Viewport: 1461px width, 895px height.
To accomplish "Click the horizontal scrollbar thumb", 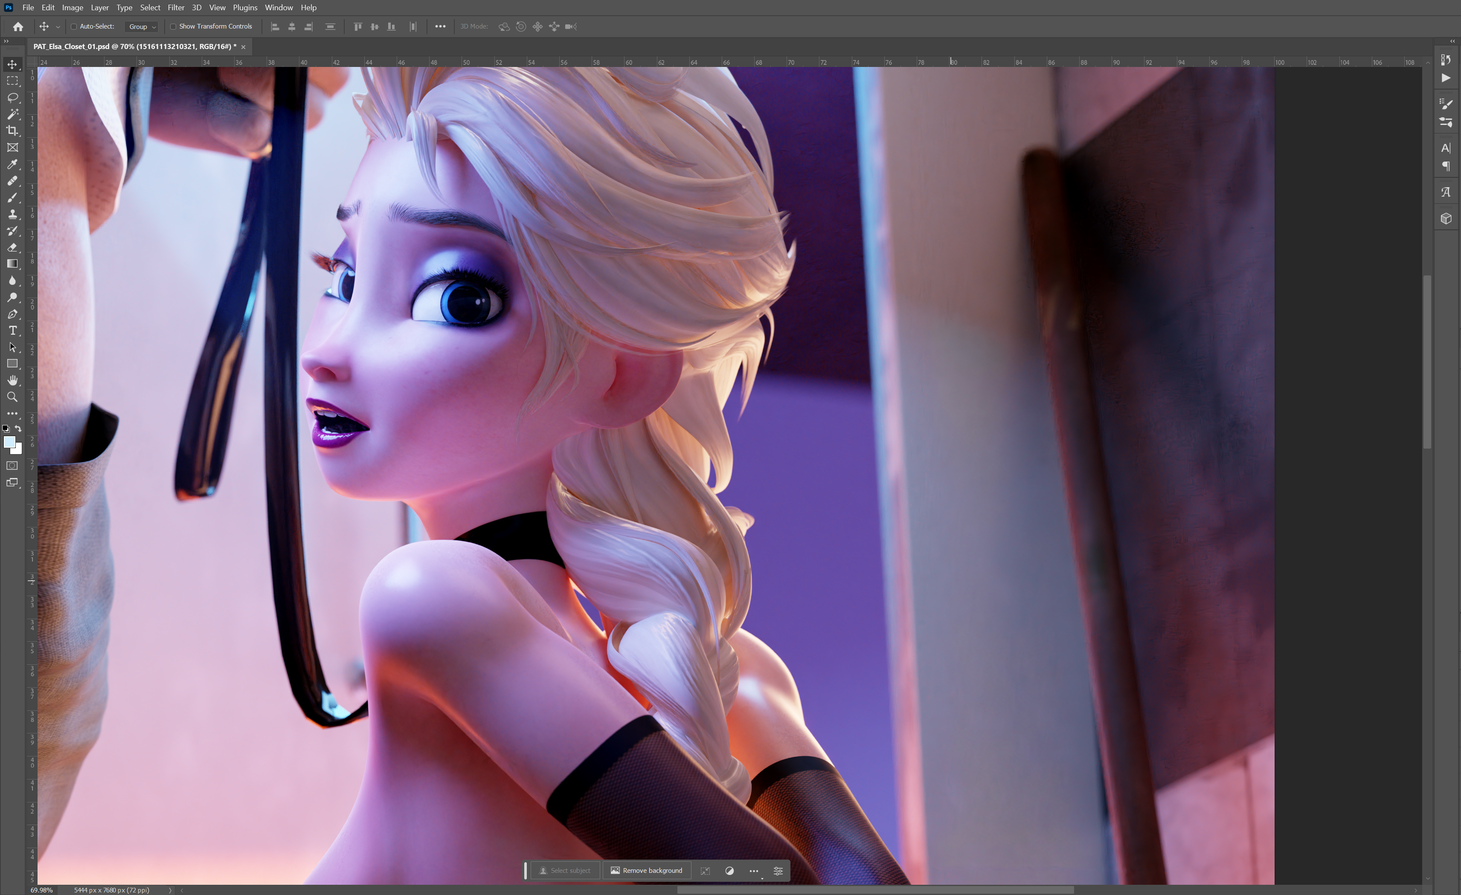I will coord(875,889).
